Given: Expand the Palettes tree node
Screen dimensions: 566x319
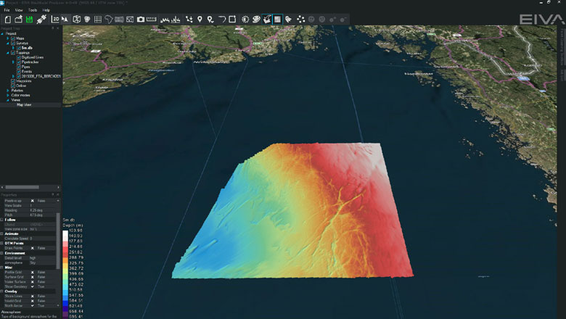Looking at the screenshot, I should coord(8,90).
